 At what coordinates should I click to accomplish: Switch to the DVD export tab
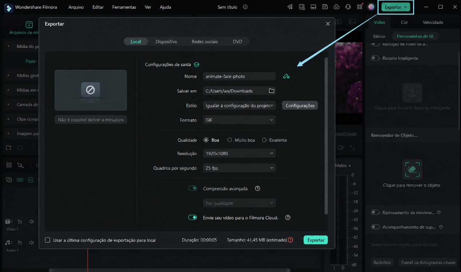[237, 41]
